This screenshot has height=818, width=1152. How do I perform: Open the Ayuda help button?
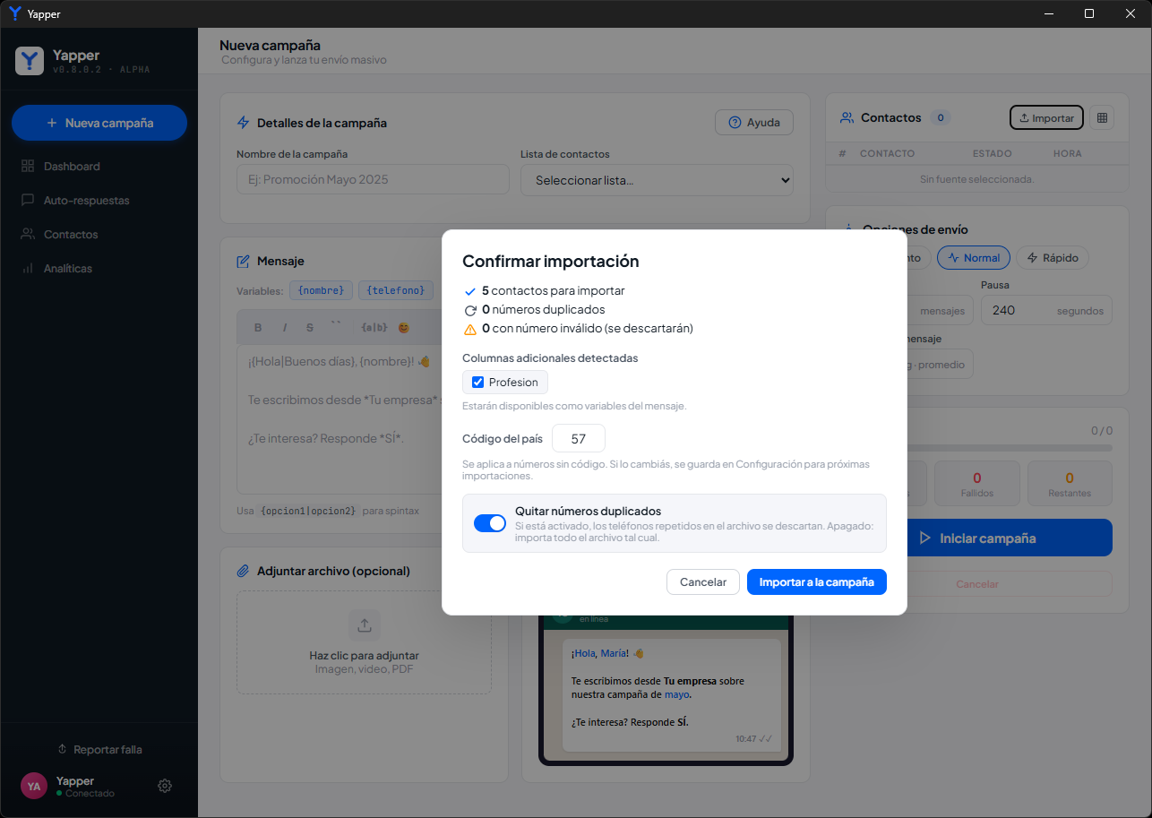754,123
